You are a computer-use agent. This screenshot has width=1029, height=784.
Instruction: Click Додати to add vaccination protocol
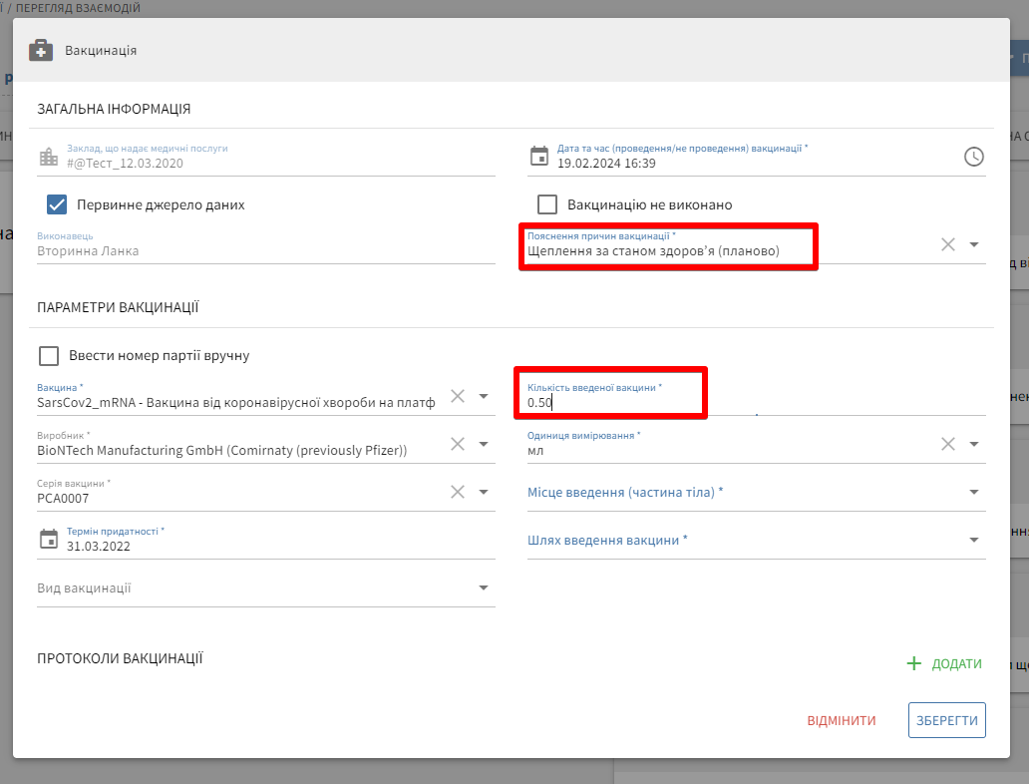(944, 663)
